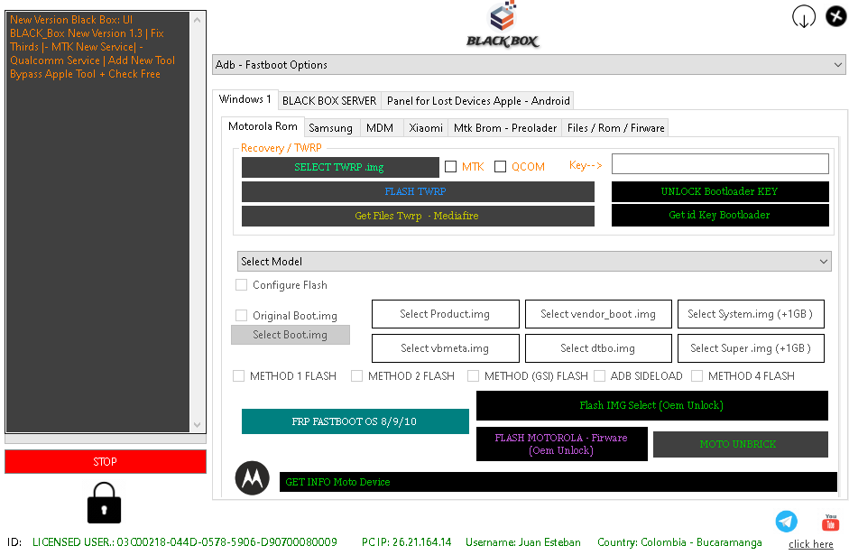The height and width of the screenshot is (555, 849).
Task: Click the 'Username: Juan Esteban' status text
Action: point(523,542)
